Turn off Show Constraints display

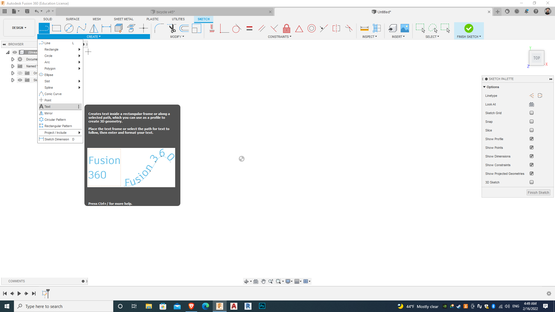(532, 165)
